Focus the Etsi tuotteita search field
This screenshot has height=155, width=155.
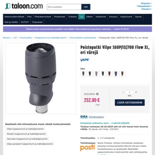[x=64, y=7]
